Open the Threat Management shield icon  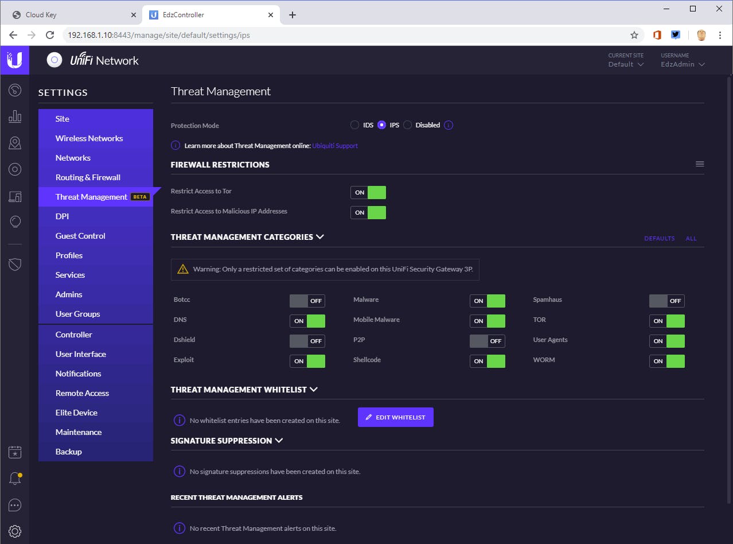point(15,264)
